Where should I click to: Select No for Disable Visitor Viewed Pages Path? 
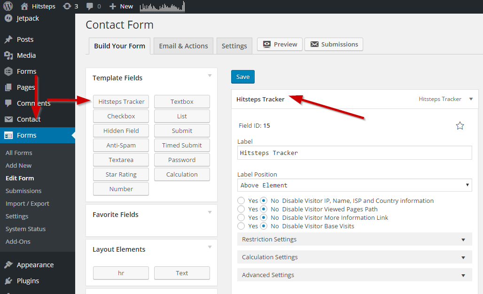(264, 209)
